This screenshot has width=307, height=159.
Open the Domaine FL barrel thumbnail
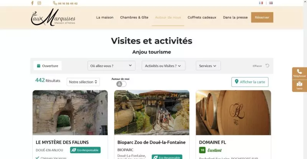coord(233,113)
